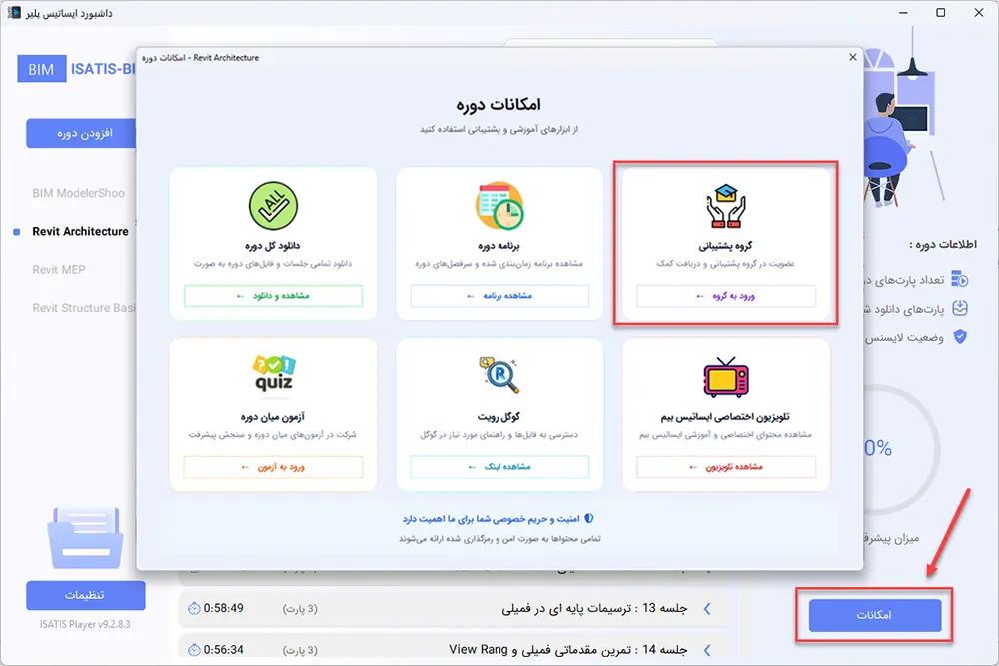Close the امکانات دوره dialog
The image size is (999, 666).
pyautogui.click(x=852, y=57)
